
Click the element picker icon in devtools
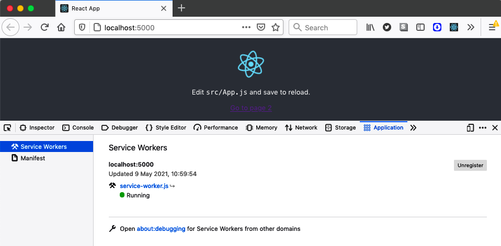(x=7, y=128)
